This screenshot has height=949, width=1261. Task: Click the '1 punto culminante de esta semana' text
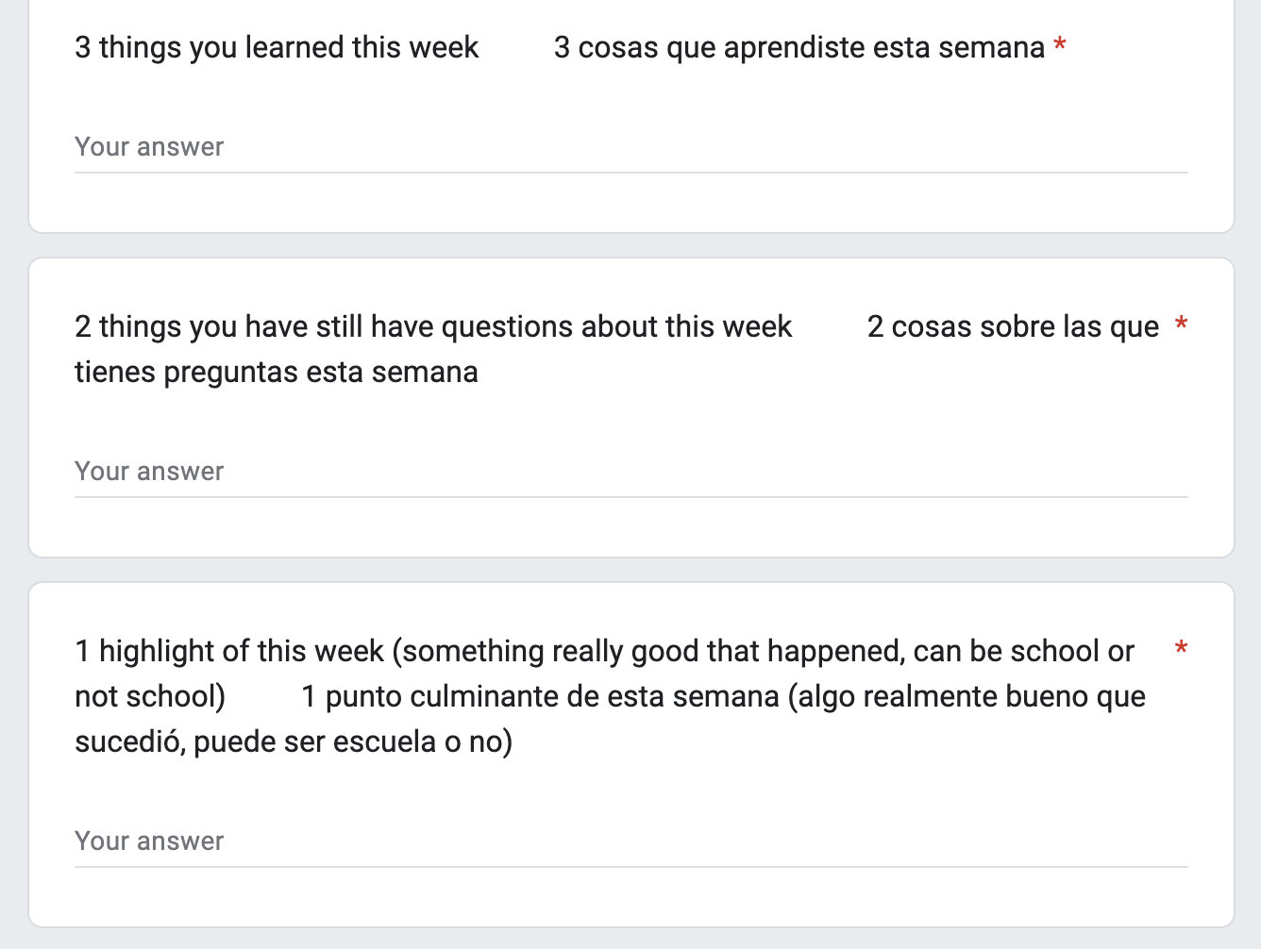[540, 696]
